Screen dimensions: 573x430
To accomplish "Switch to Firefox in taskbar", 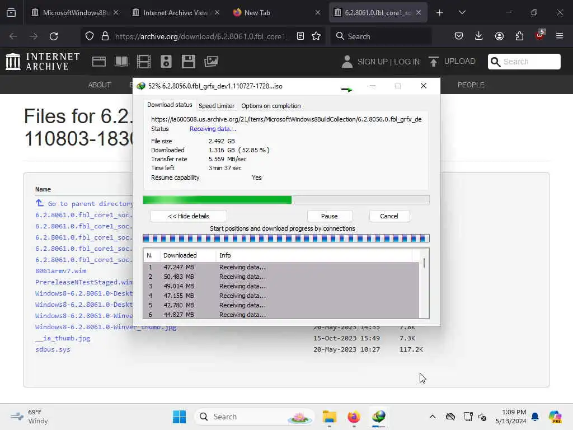I will pos(354,417).
